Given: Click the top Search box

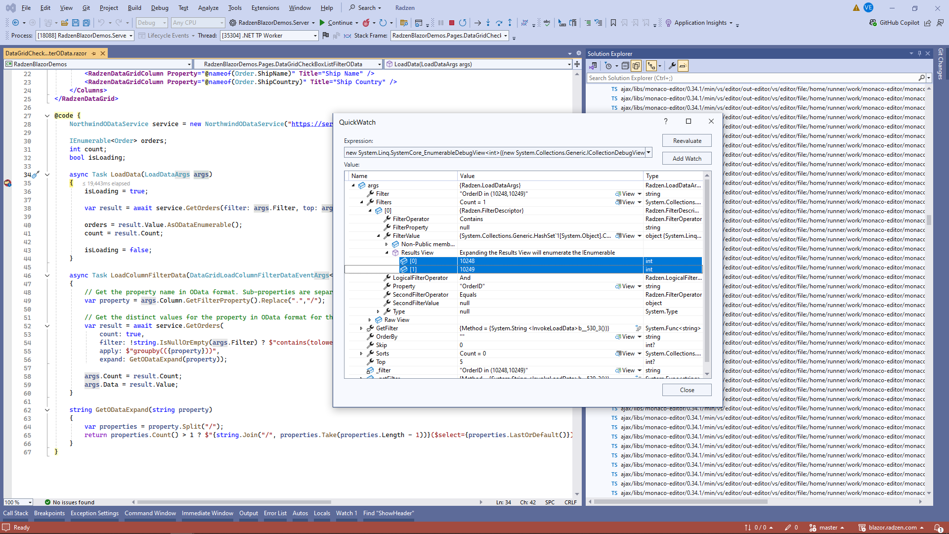Looking at the screenshot, I should click(365, 8).
